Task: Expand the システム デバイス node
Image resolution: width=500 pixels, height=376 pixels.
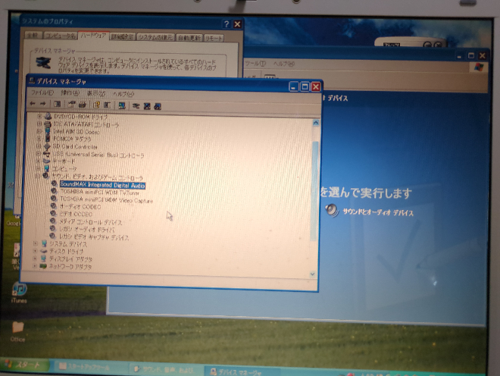Action: tap(36, 243)
